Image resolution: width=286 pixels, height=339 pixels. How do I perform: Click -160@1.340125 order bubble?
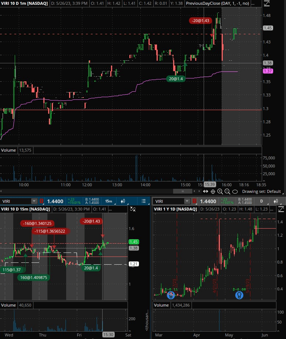[37, 223]
